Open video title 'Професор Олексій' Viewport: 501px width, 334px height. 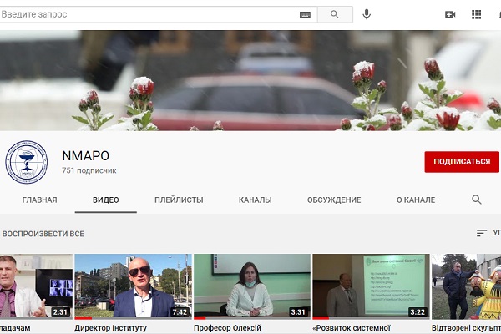[227, 328]
